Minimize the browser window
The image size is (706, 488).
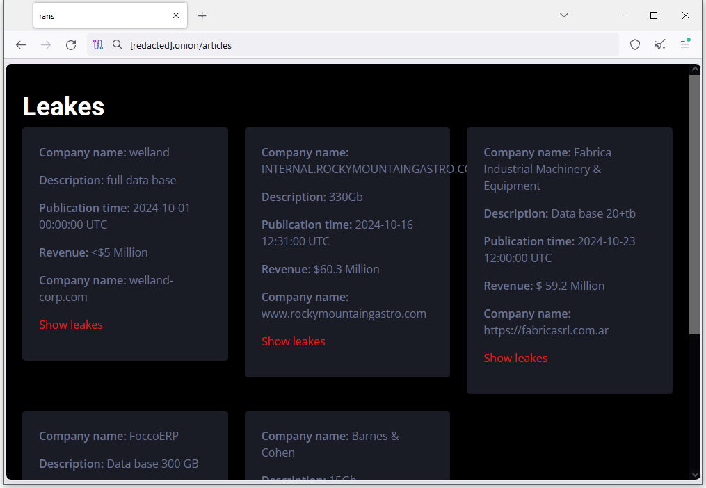622,15
